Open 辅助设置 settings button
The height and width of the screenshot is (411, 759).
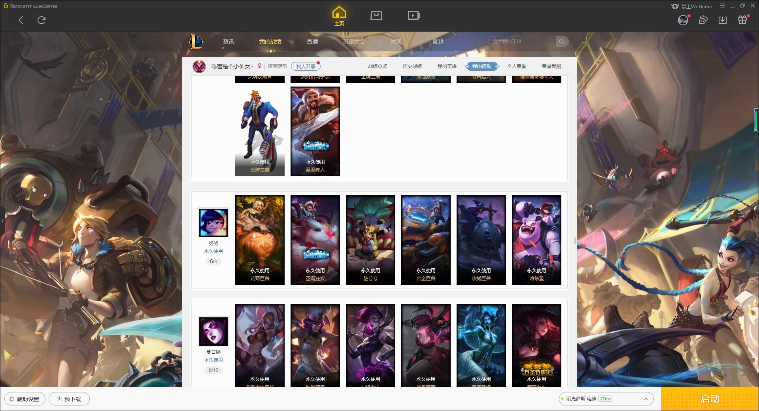[25, 399]
